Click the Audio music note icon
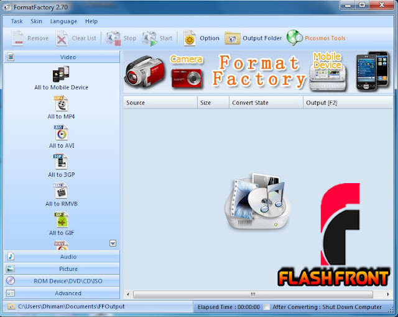398x317 pixels. pos(11,256)
